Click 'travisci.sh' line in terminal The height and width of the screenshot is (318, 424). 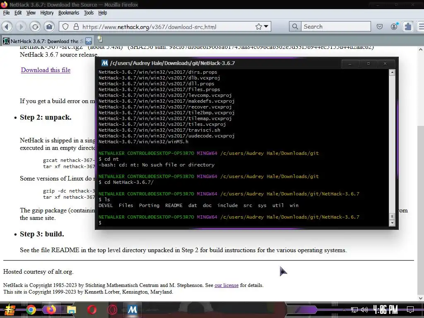[x=159, y=130]
